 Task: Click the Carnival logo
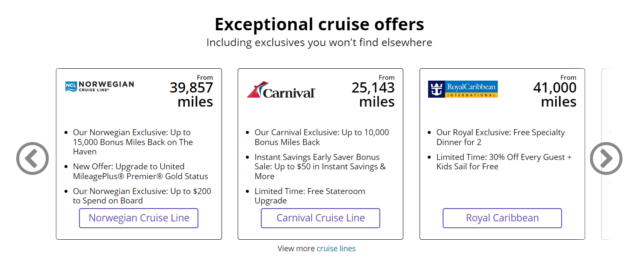coord(281,90)
